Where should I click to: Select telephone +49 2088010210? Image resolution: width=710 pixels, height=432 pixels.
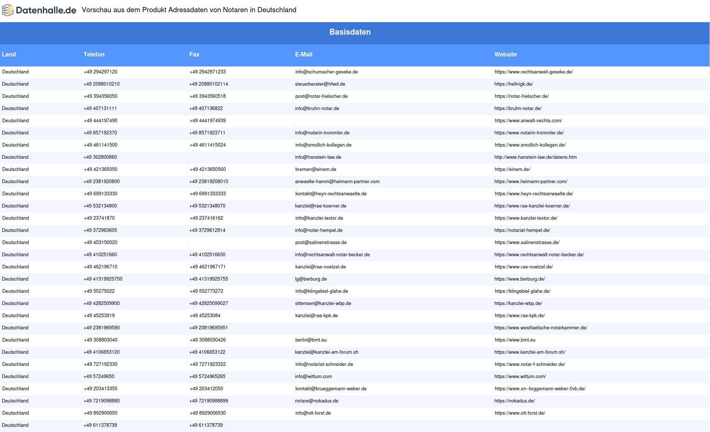102,84
